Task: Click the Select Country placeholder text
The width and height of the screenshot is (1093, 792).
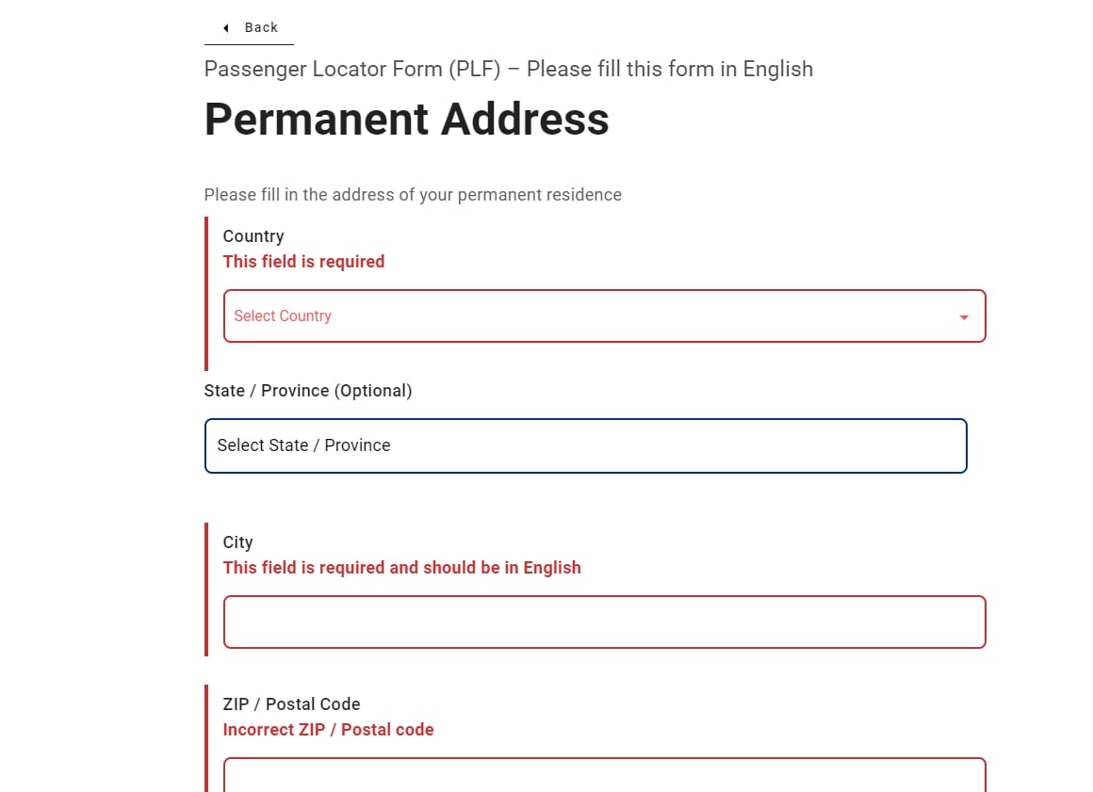Action: (x=283, y=316)
